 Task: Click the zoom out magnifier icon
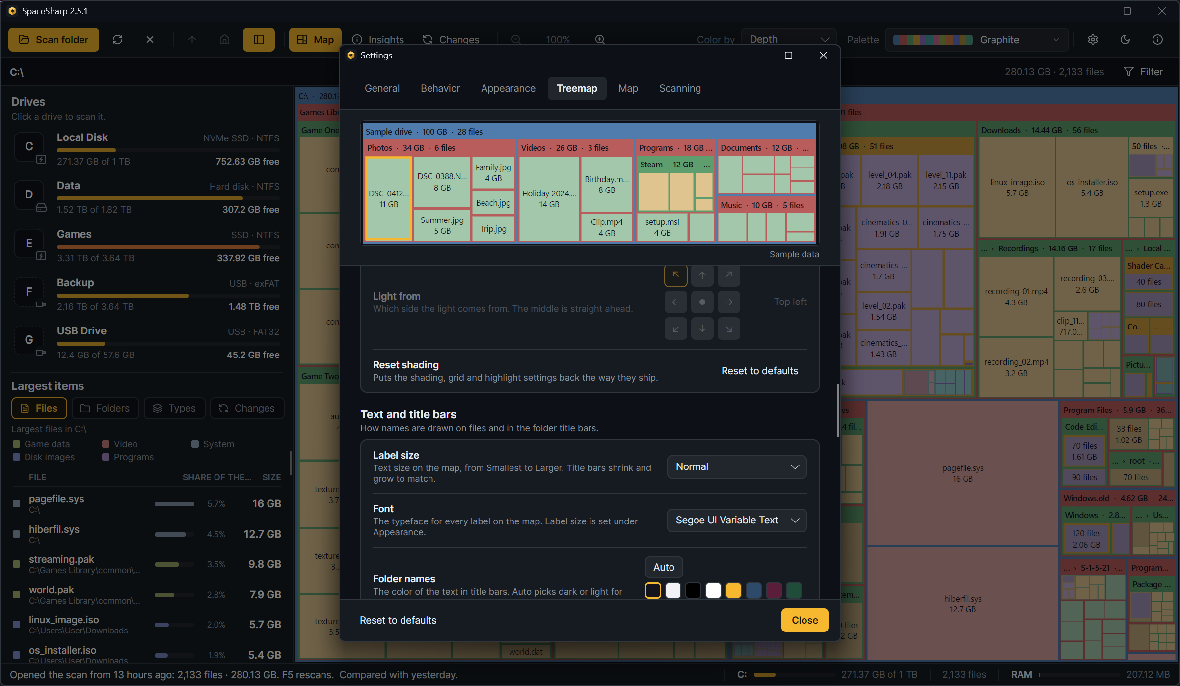(516, 40)
